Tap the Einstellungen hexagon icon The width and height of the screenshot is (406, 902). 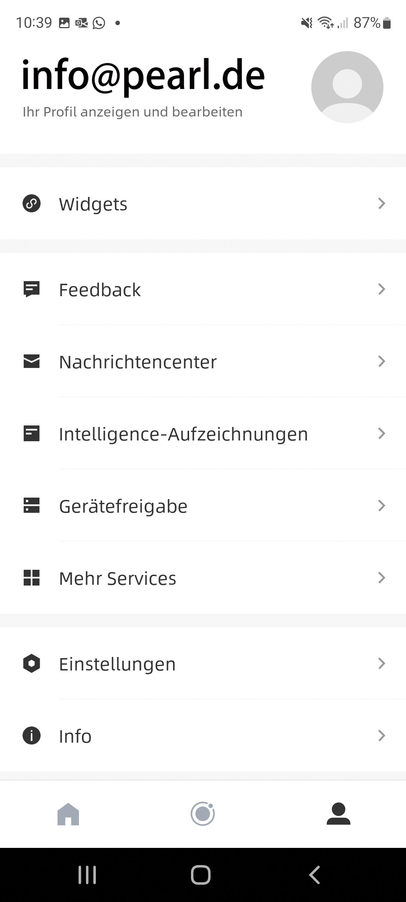pyautogui.click(x=32, y=664)
